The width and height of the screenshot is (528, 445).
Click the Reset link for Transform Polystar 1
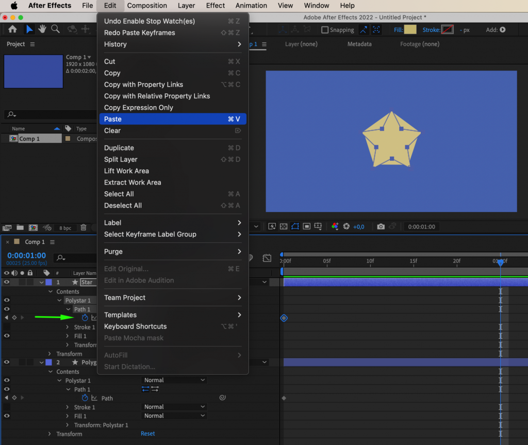pos(147,434)
